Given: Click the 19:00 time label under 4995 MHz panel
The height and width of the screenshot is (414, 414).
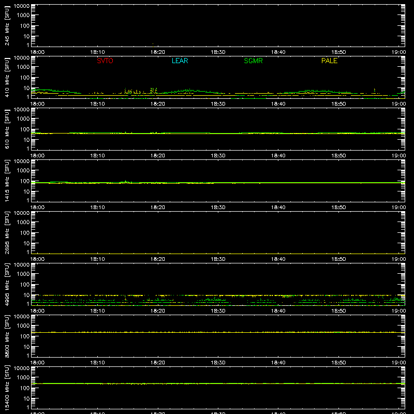Looking at the screenshot, I should [398, 311].
